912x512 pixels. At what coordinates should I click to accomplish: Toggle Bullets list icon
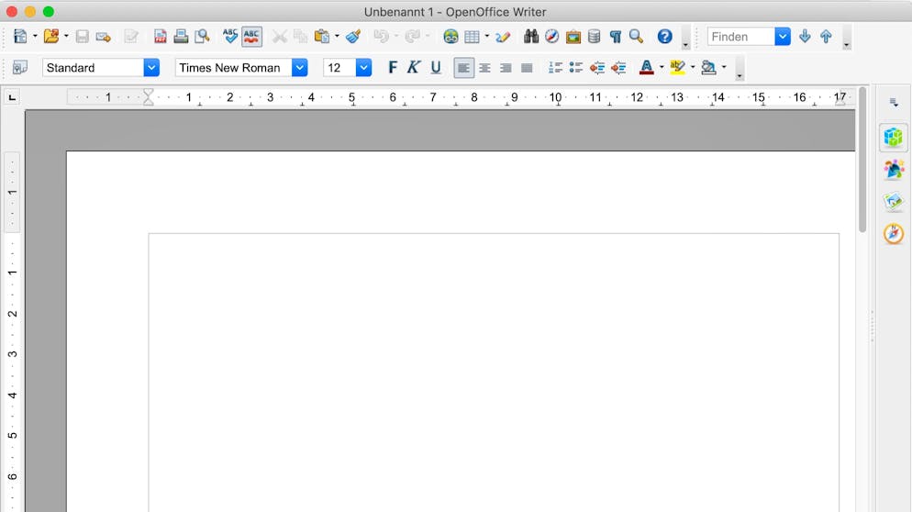(576, 68)
